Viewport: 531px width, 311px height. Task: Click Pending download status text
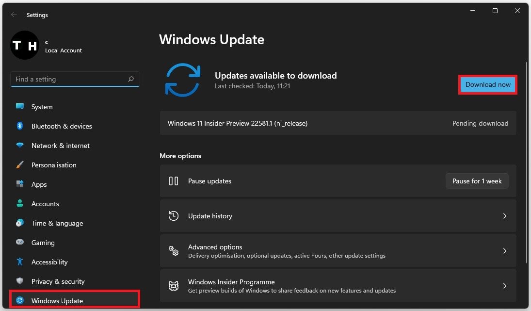pos(480,123)
